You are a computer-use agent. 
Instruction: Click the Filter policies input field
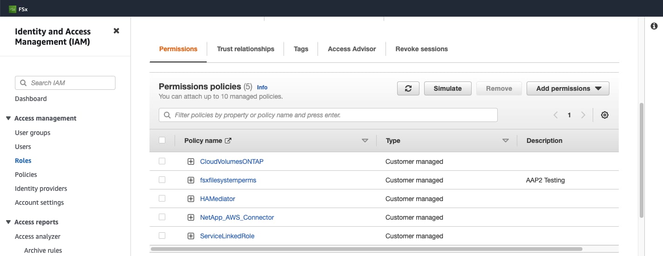click(x=328, y=115)
